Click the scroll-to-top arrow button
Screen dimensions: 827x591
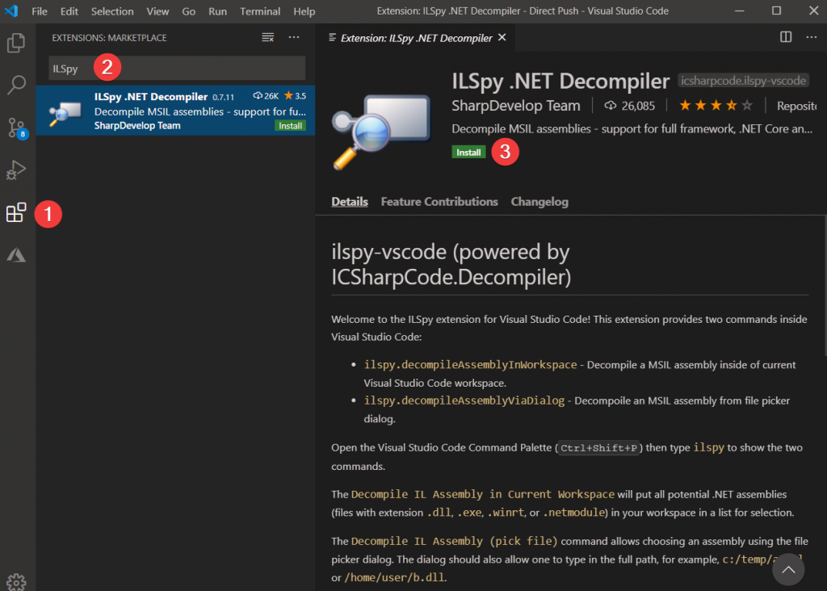pyautogui.click(x=788, y=569)
